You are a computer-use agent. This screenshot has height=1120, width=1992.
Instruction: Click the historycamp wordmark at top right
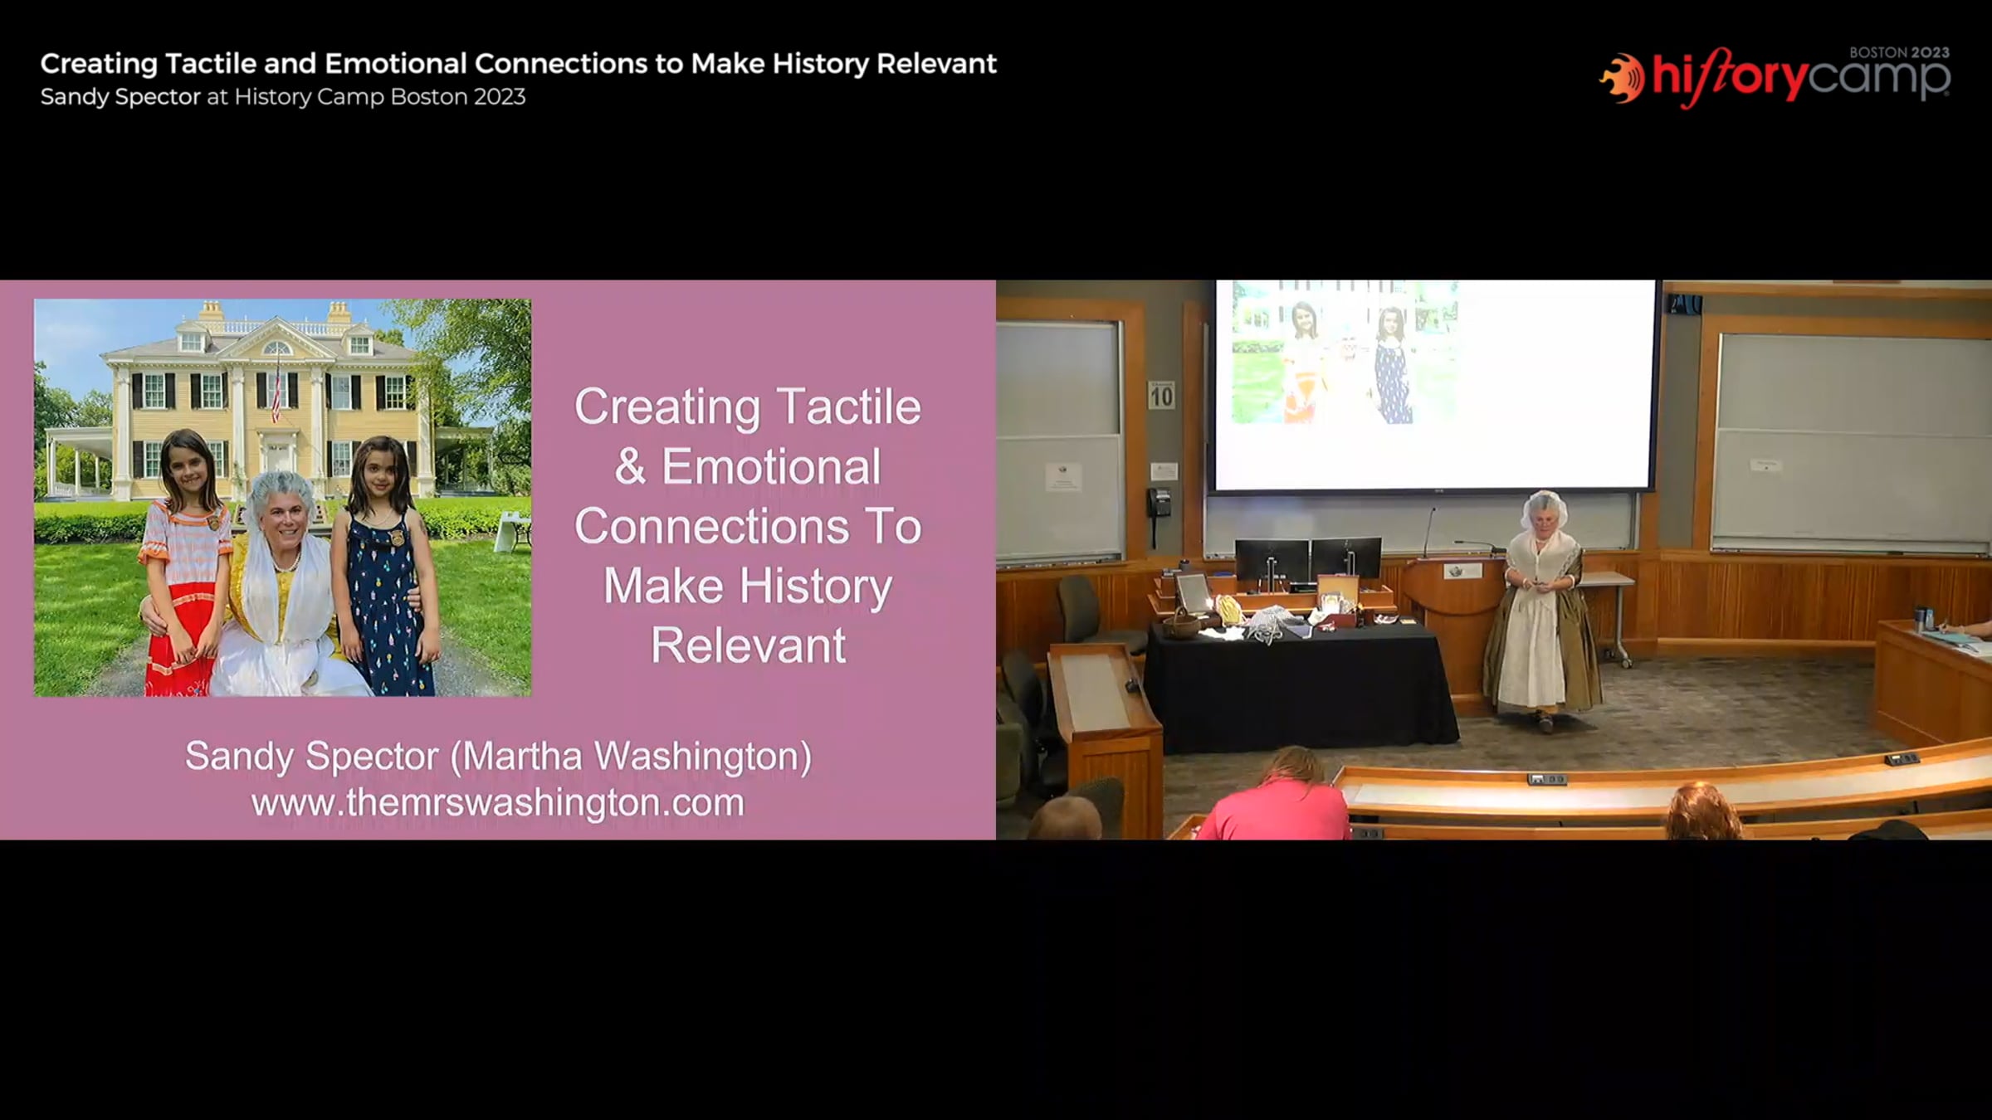pos(1799,78)
